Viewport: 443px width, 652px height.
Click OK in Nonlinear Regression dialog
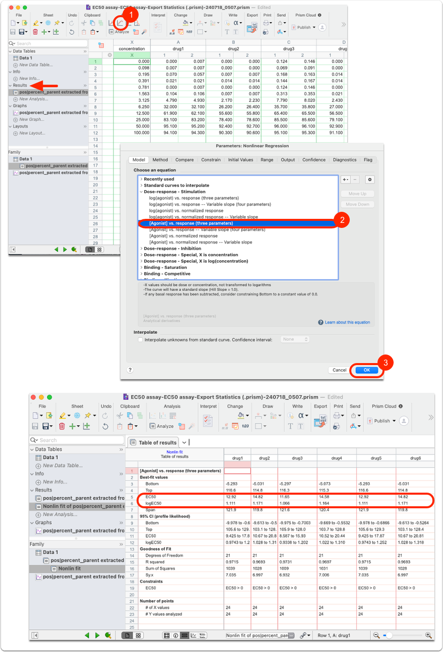pos(366,370)
